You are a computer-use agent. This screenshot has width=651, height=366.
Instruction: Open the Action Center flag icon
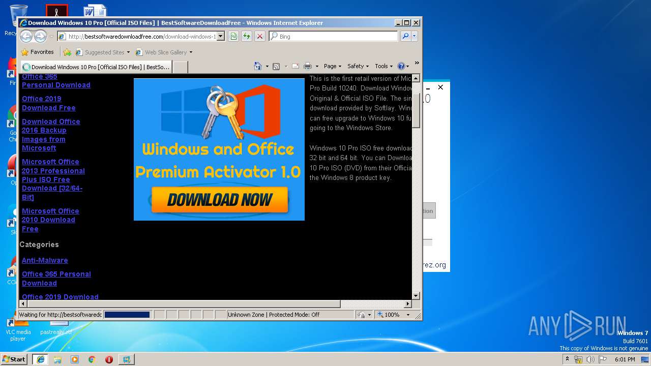(x=603, y=359)
